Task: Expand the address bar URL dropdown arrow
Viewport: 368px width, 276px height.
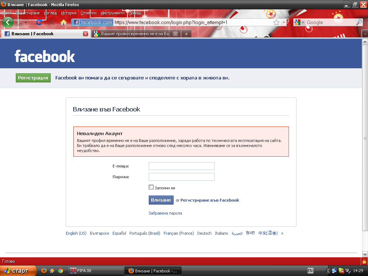Action: [284, 22]
